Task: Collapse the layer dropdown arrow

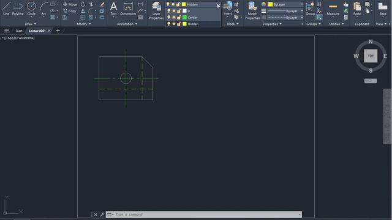Action: (x=219, y=4)
